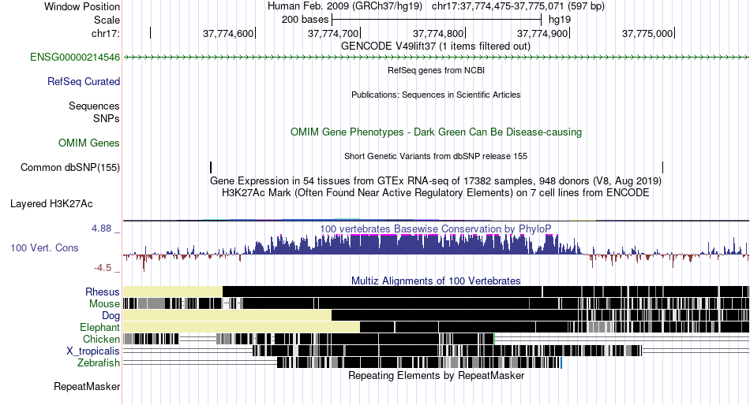Click the Layered H3K27Ac track label
This screenshot has width=750, height=405.
tap(51, 204)
